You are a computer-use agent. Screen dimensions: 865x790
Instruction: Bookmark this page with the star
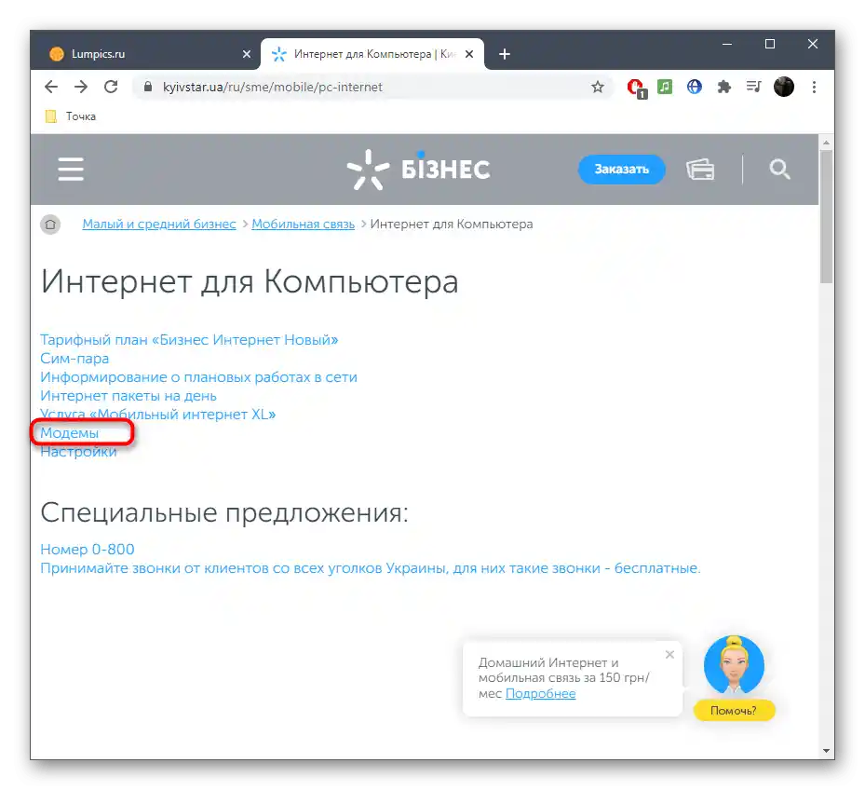(x=598, y=87)
